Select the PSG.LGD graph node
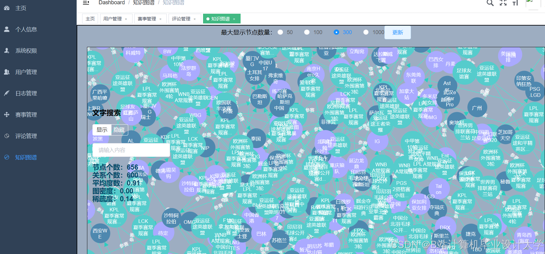The image size is (545, 254). pyautogui.click(x=535, y=92)
